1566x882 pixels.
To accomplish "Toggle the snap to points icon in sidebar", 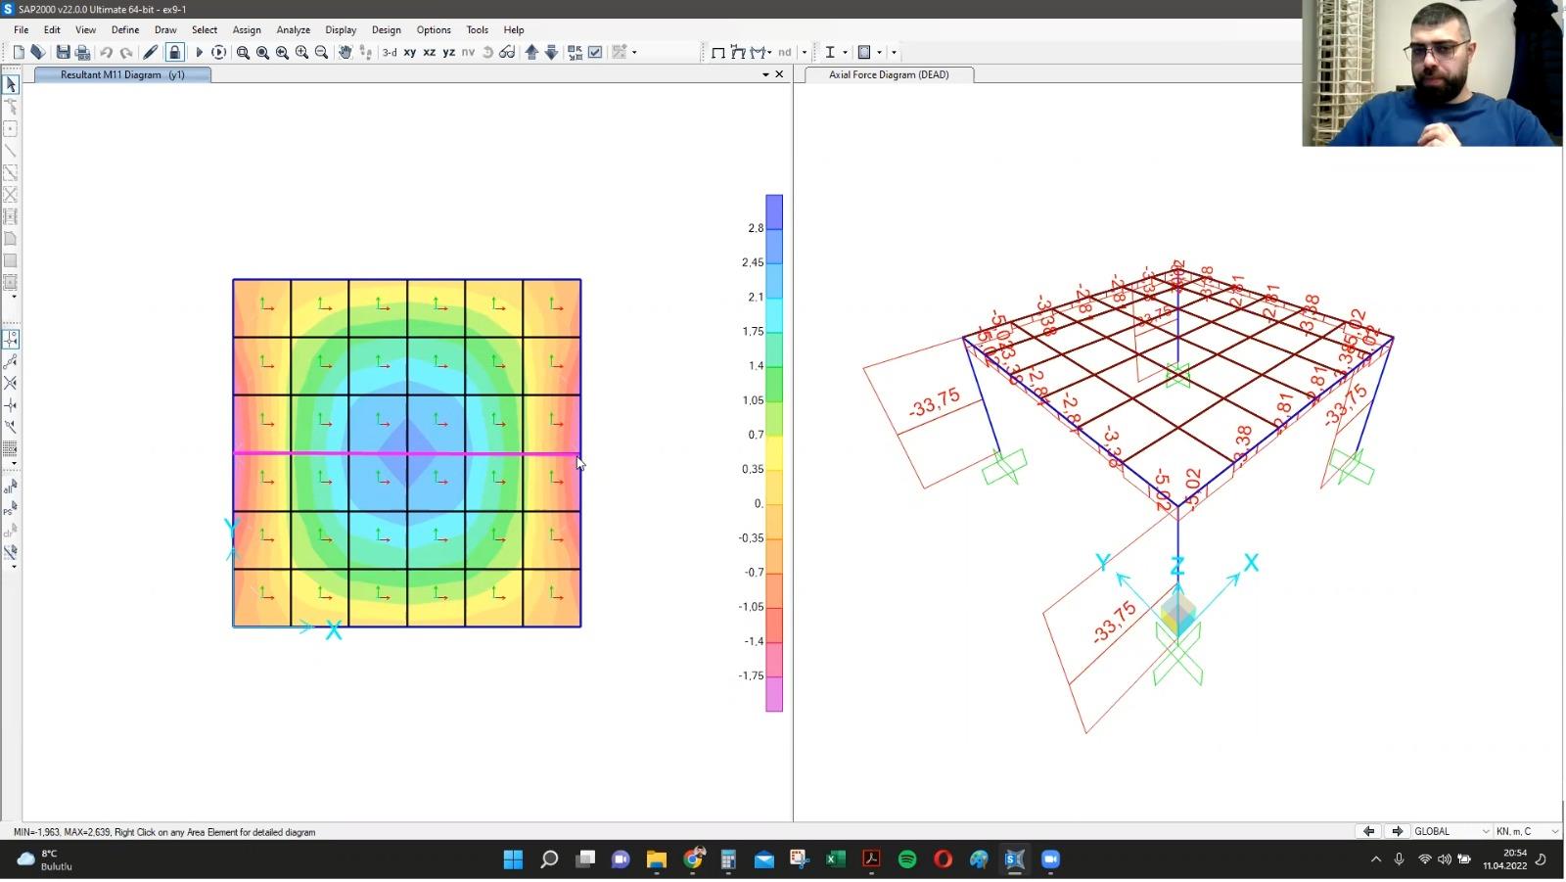I will point(11,340).
